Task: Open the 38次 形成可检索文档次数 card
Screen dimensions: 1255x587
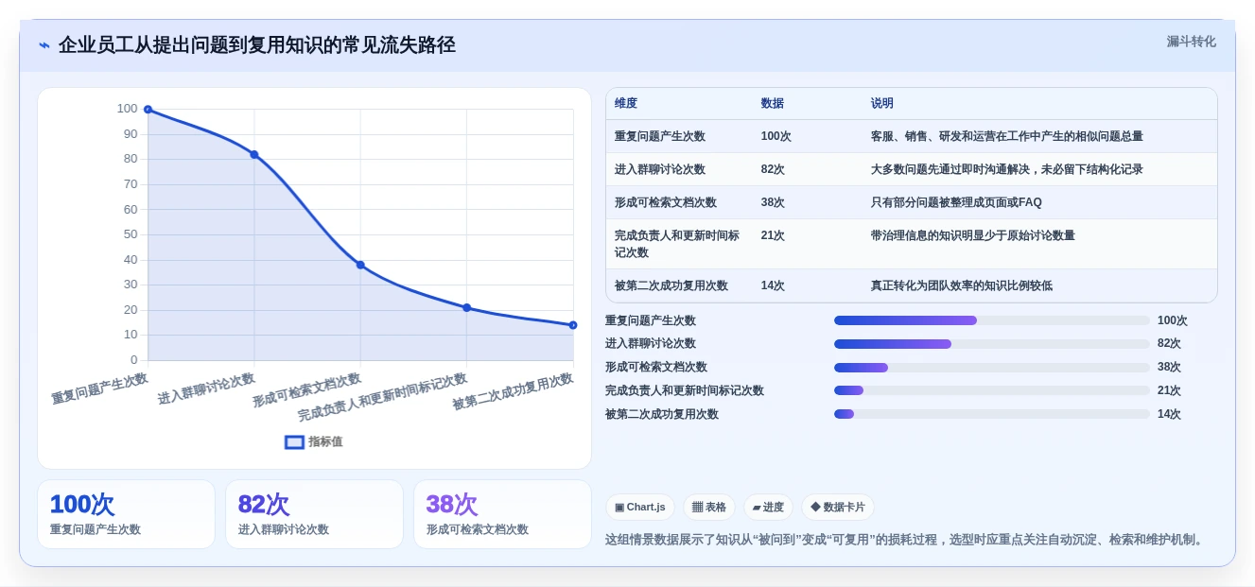Action: coord(502,514)
